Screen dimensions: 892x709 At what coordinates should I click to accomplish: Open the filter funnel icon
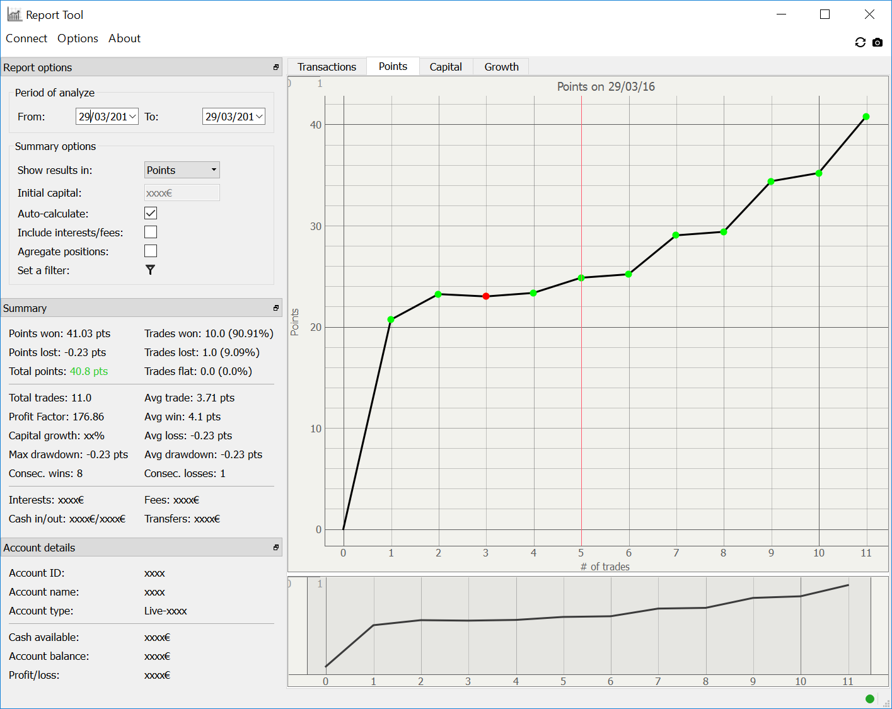pyautogui.click(x=150, y=270)
